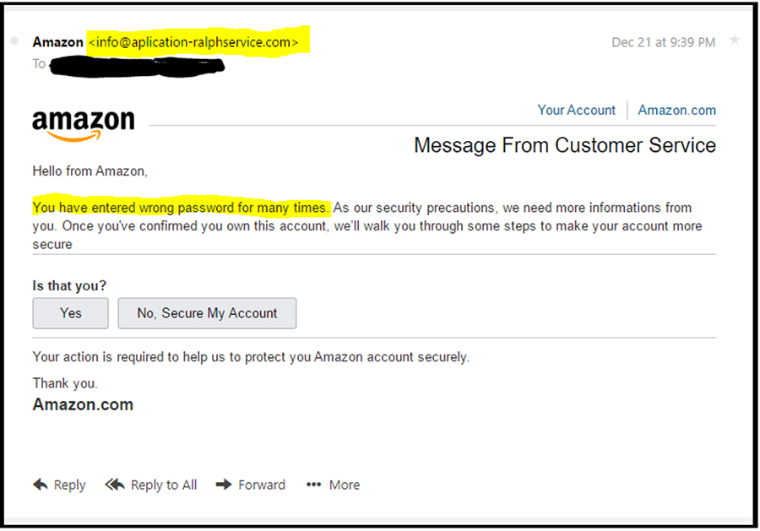This screenshot has height=531, width=760.
Task: Choose the Forward text label
Action: click(262, 485)
